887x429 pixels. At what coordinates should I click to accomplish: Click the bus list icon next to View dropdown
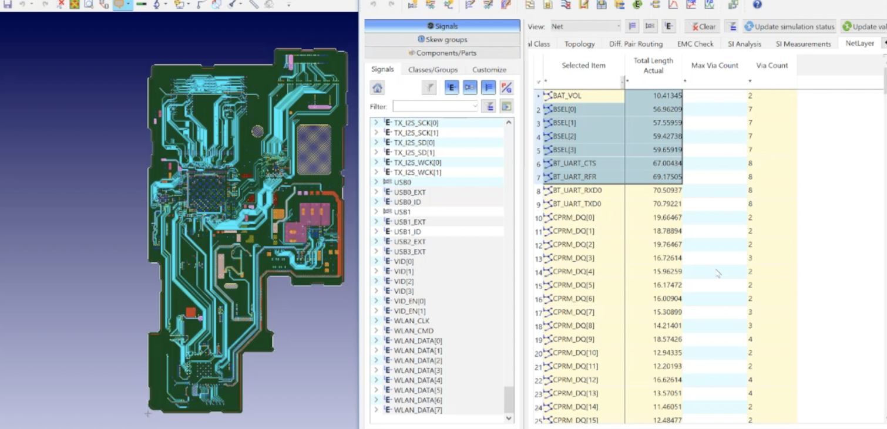click(x=632, y=26)
